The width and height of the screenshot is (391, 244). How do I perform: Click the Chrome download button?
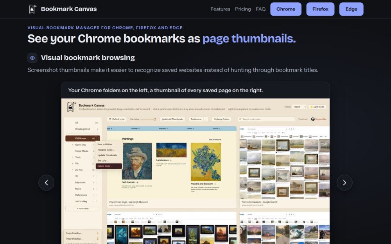(x=286, y=9)
